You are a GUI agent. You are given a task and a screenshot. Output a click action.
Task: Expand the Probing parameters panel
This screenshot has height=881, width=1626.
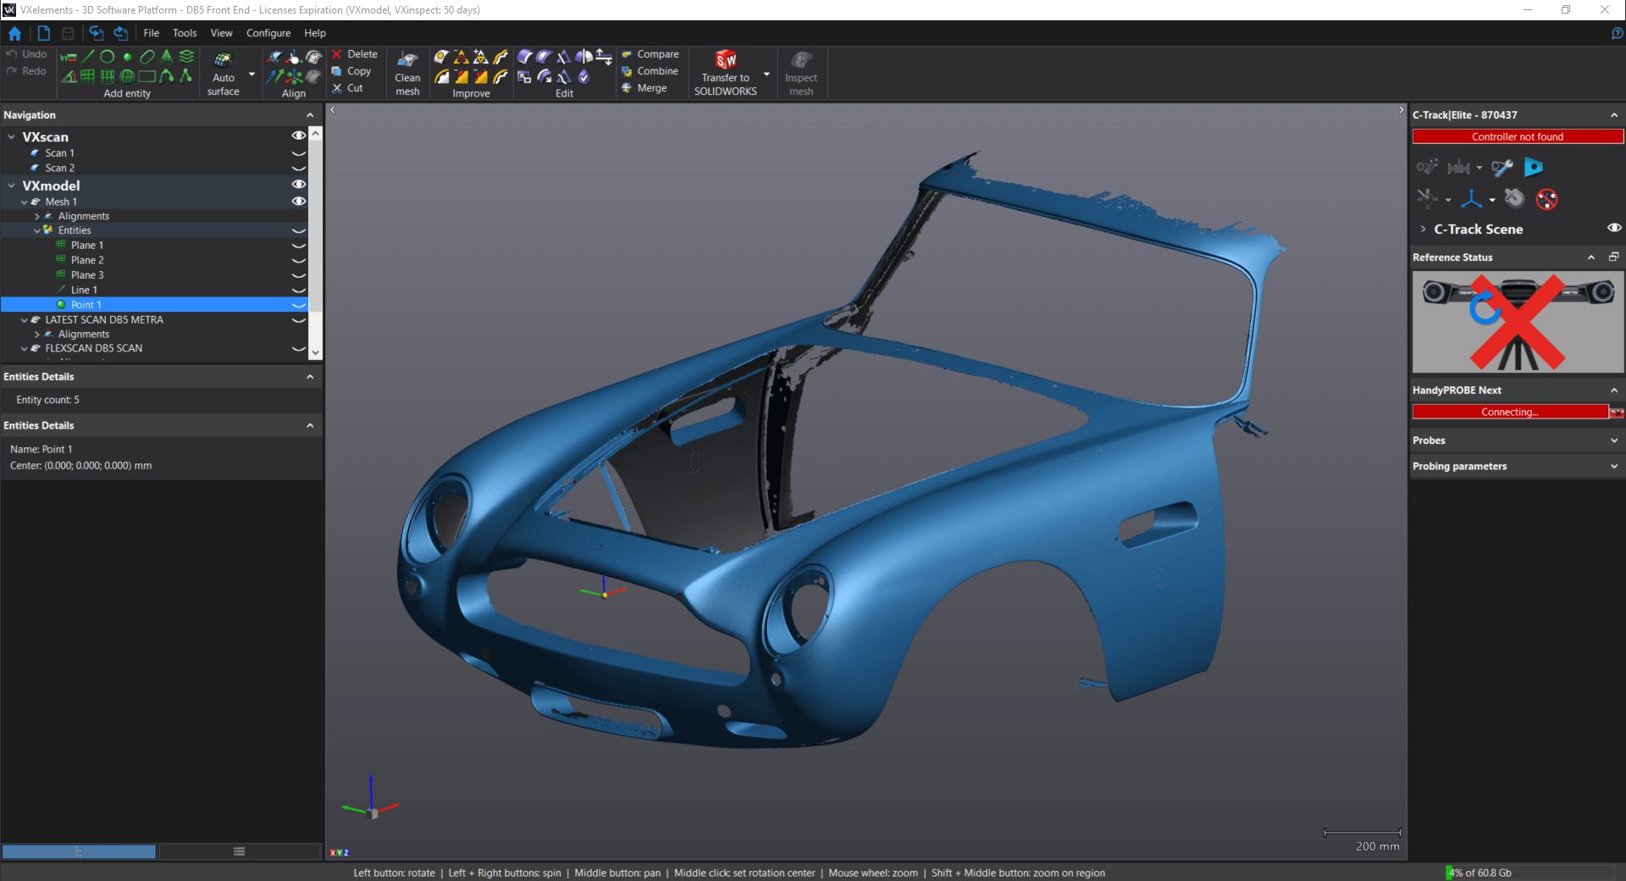[1614, 467]
